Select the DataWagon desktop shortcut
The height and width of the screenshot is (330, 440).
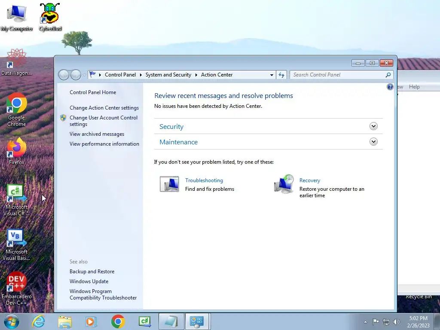(x=17, y=62)
